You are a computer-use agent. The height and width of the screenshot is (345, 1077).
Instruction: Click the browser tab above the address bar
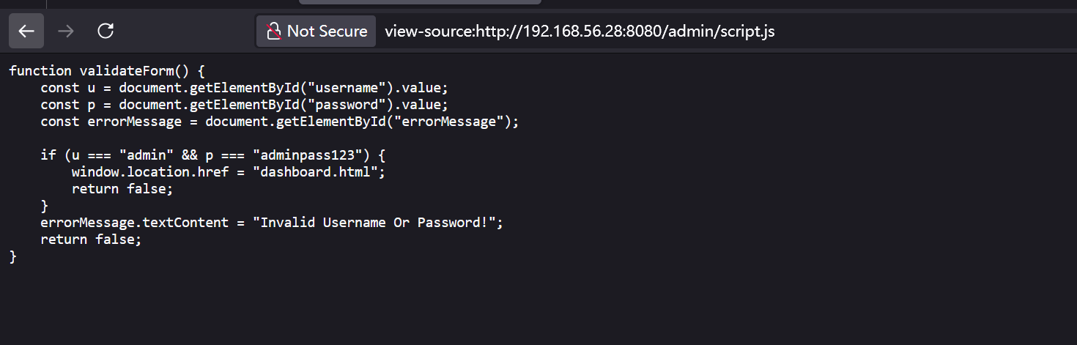pos(420,2)
